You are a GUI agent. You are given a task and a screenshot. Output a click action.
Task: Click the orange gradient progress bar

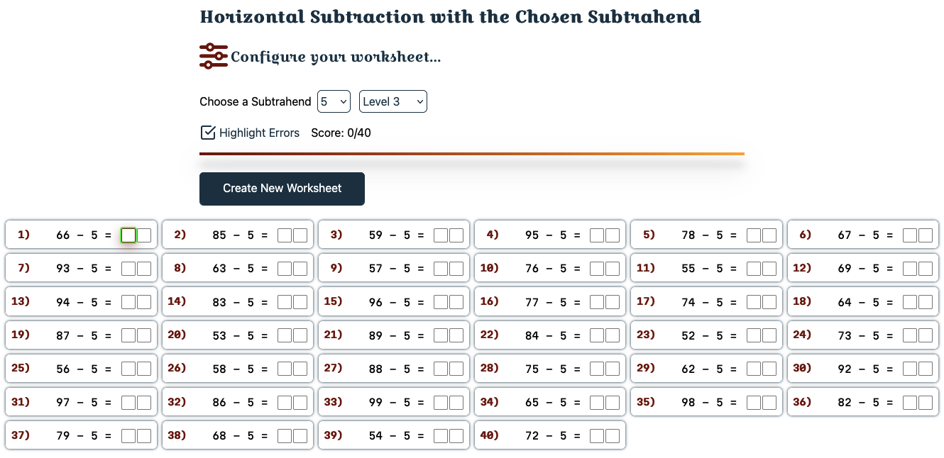coord(472,153)
